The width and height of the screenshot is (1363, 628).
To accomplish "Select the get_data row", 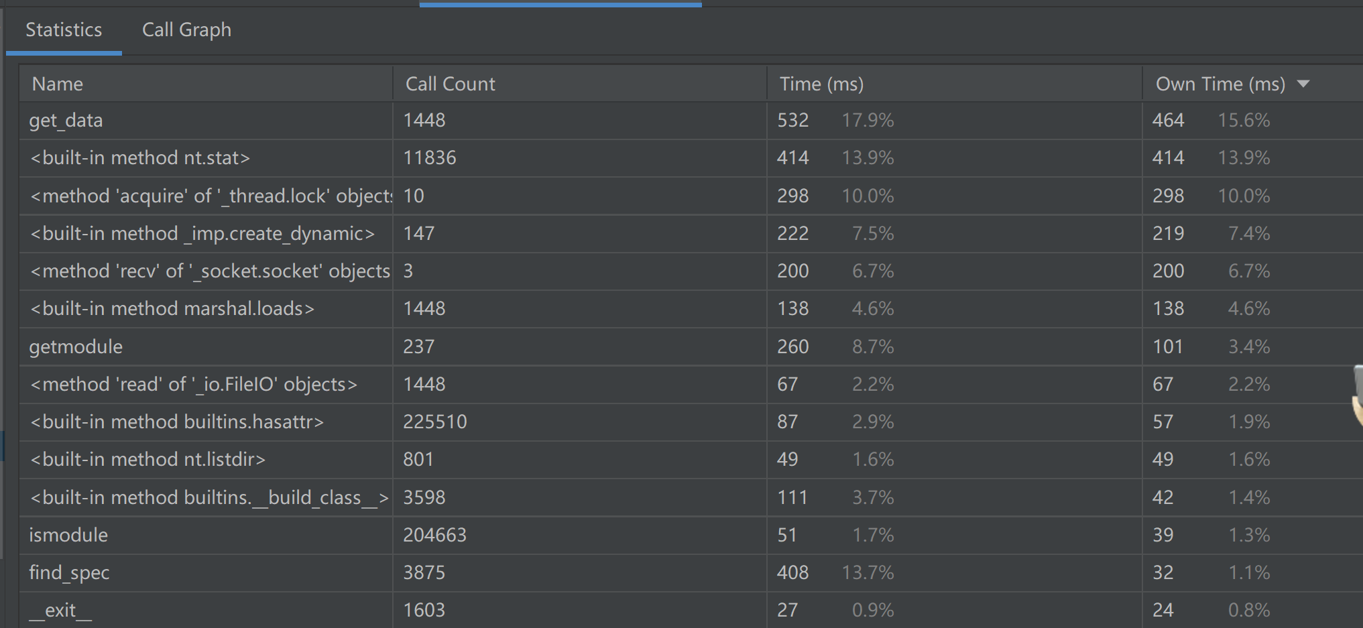I will coord(66,121).
